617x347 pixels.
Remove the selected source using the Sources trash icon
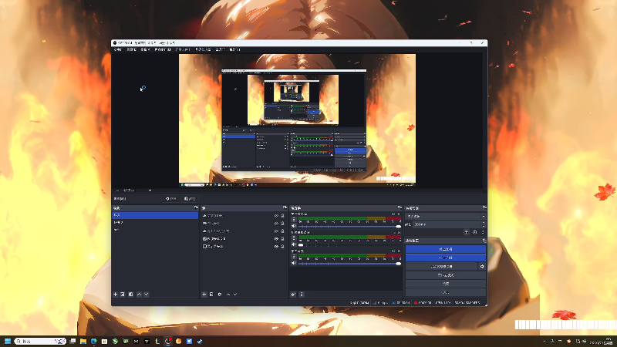pos(211,295)
